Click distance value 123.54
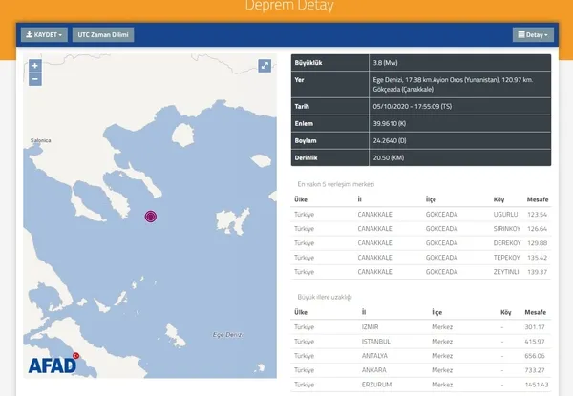 click(537, 215)
